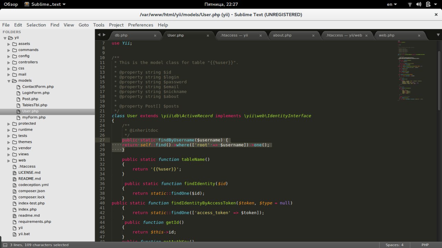Switch to the web.php tab
Image resolution: width=442 pixels, height=248 pixels.
pos(386,35)
